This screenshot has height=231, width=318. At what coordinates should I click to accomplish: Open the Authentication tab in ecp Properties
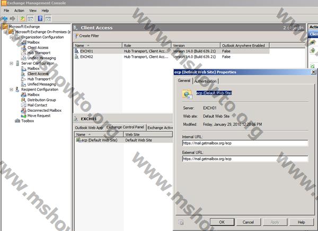point(205,81)
